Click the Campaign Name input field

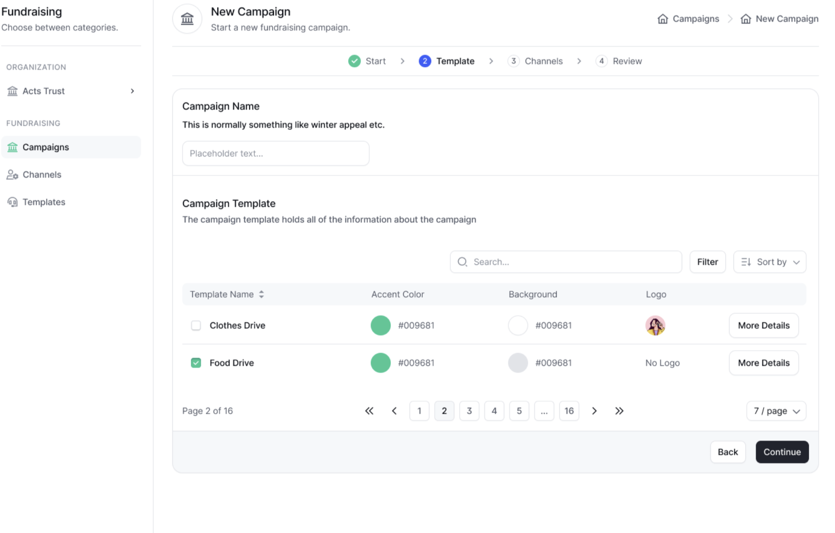pos(275,153)
